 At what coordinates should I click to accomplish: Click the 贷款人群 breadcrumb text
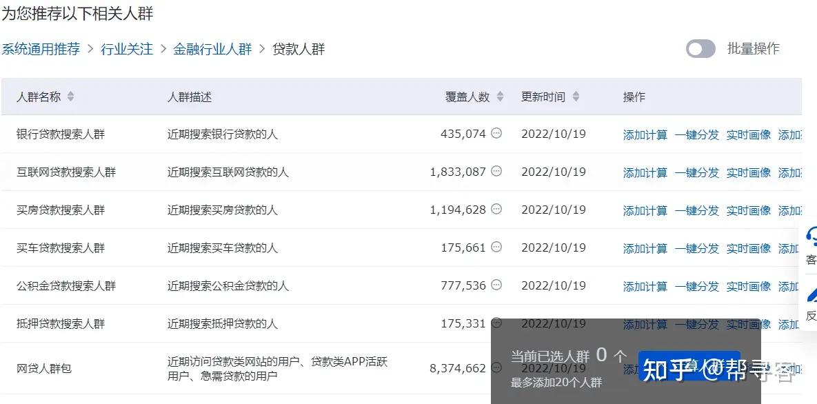[299, 49]
